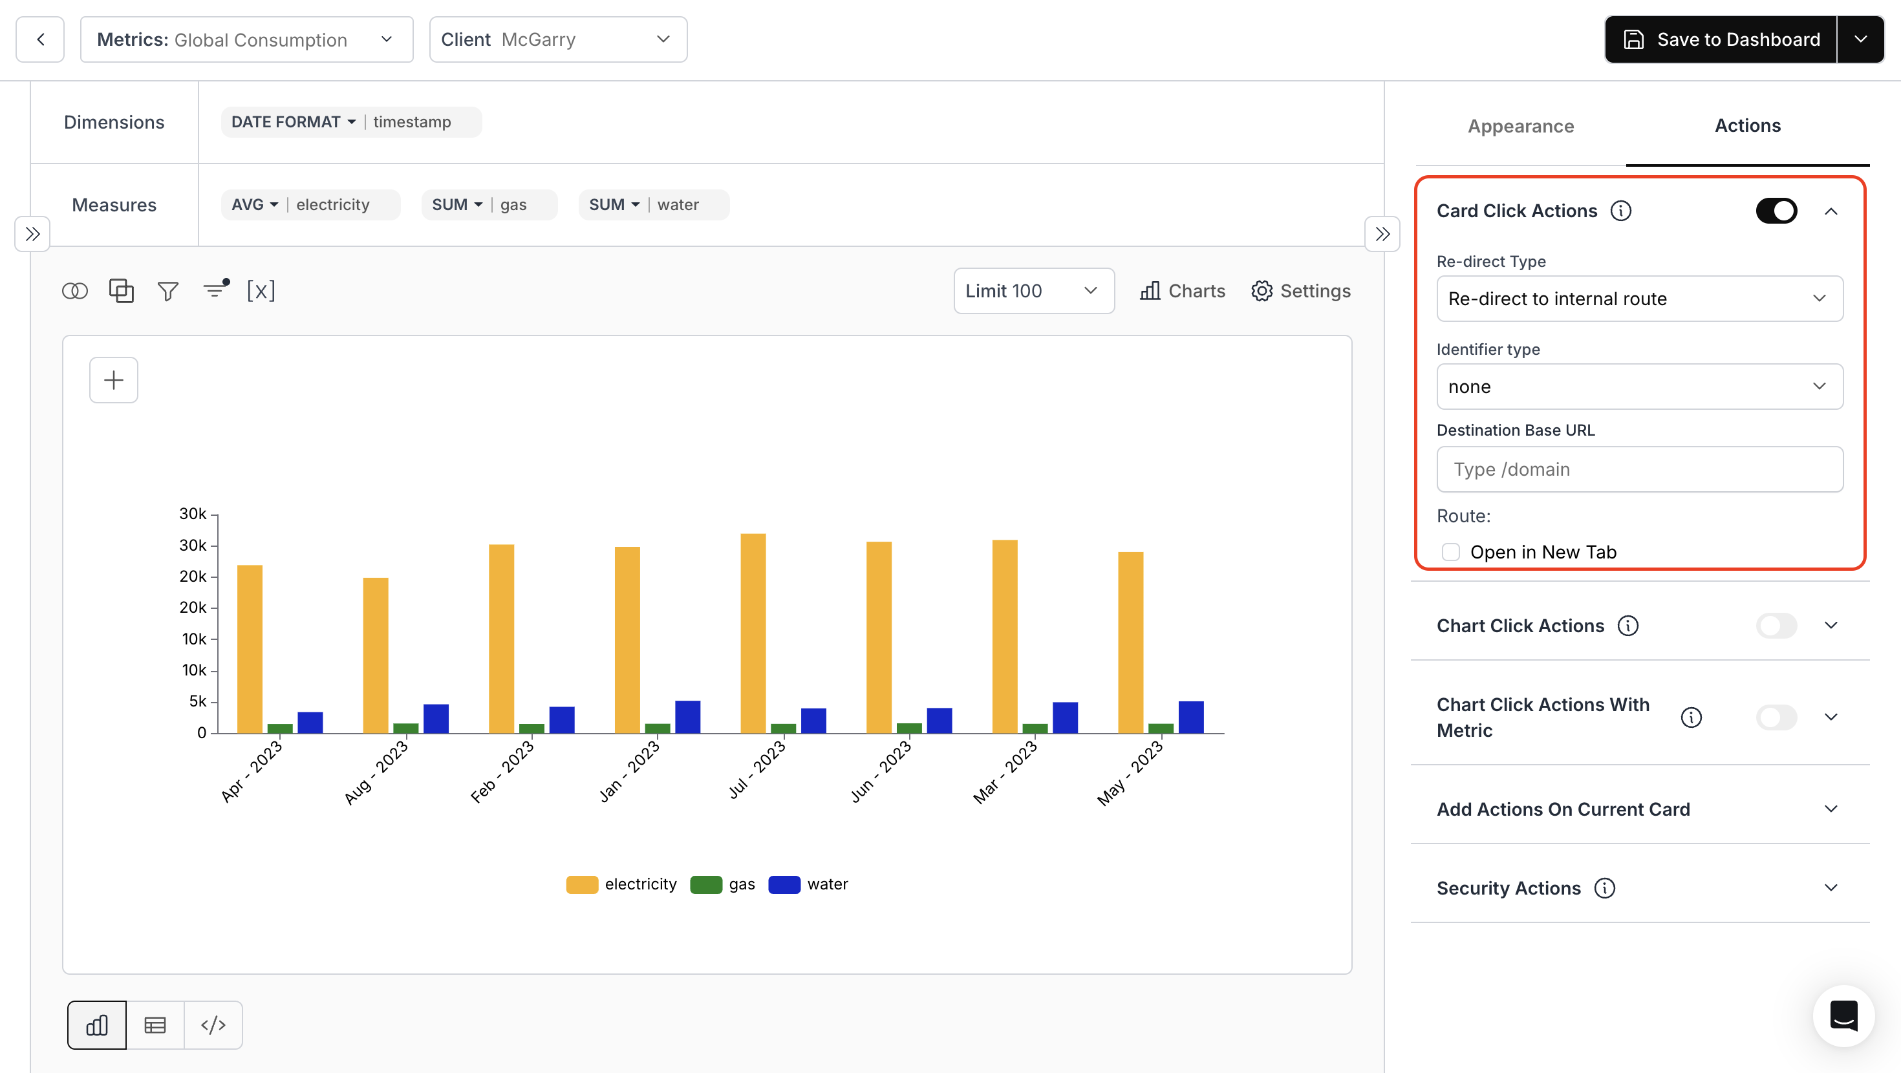Click the electricity legend color swatch

(582, 884)
